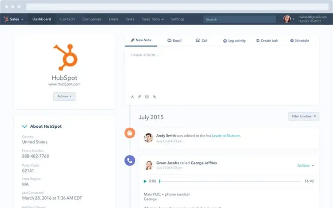Click the user avatar in navbar
Image resolution: width=333 pixels, height=208 pixels.
(287, 19)
